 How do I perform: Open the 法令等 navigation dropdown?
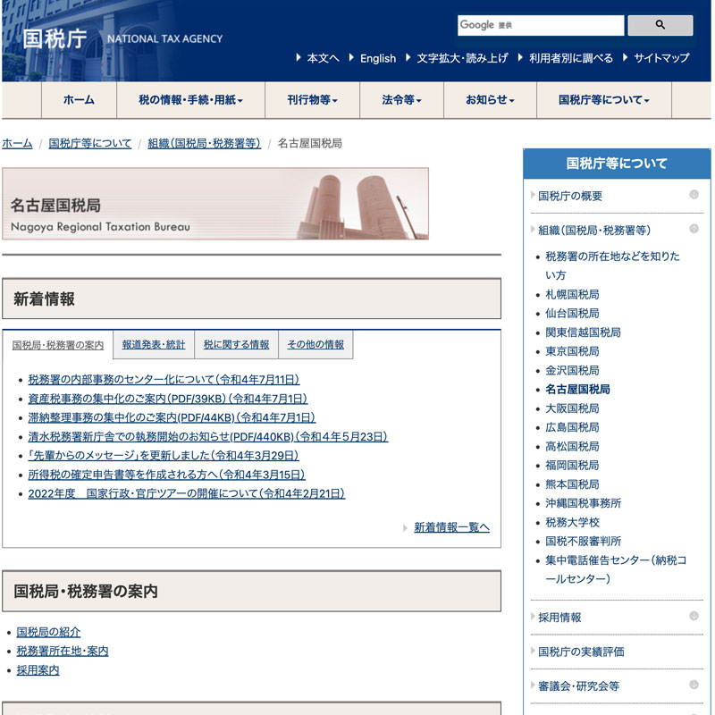[x=401, y=100]
